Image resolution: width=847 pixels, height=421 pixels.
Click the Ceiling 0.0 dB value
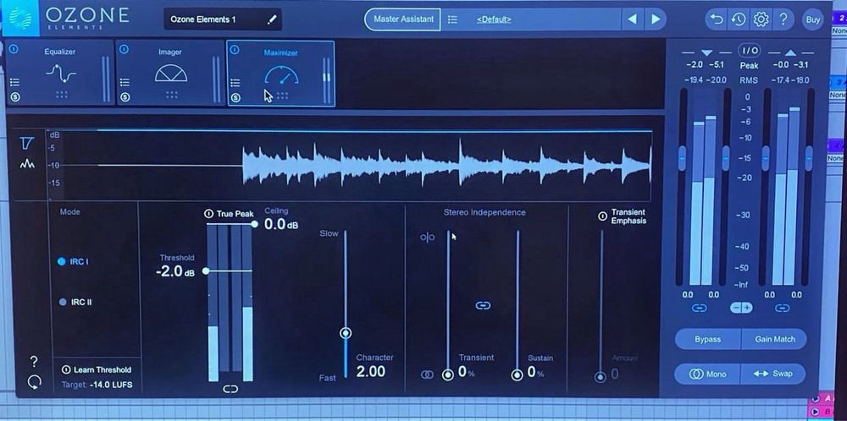tap(281, 224)
